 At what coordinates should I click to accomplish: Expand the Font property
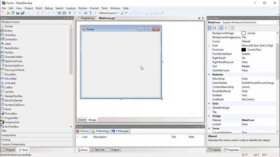click(x=209, y=45)
